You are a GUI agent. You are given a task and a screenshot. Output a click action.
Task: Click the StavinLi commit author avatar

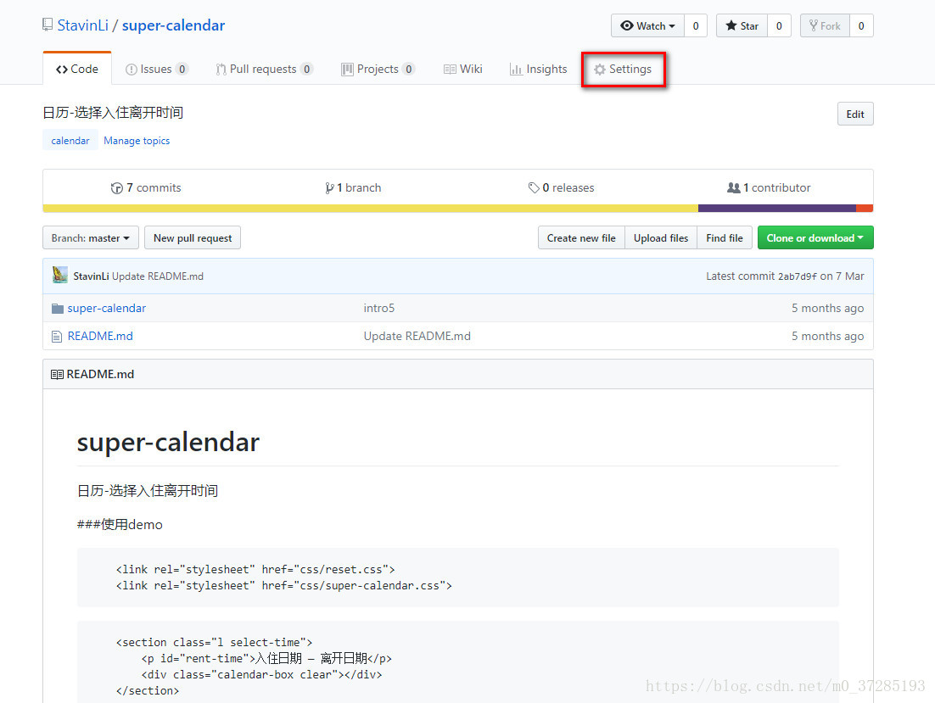click(59, 276)
